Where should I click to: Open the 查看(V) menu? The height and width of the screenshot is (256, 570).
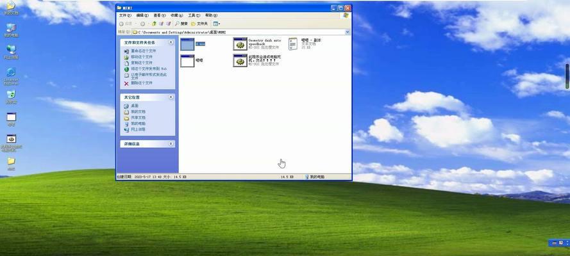coord(159,15)
